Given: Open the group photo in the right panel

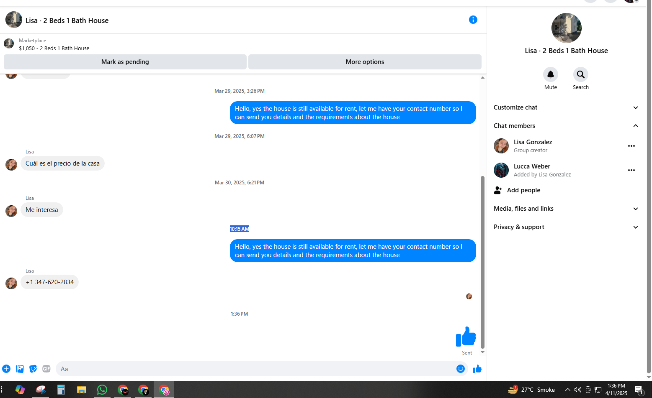Looking at the screenshot, I should point(567,28).
